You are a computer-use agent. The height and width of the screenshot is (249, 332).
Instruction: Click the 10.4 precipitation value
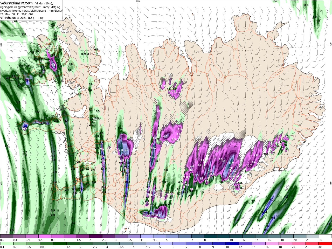[x=127, y=182]
